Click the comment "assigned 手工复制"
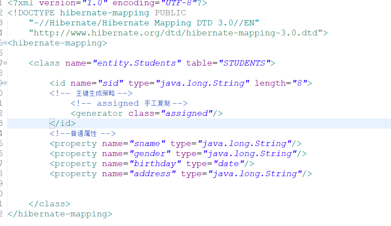Image resolution: width=391 pixels, height=226 pixels. (133, 103)
